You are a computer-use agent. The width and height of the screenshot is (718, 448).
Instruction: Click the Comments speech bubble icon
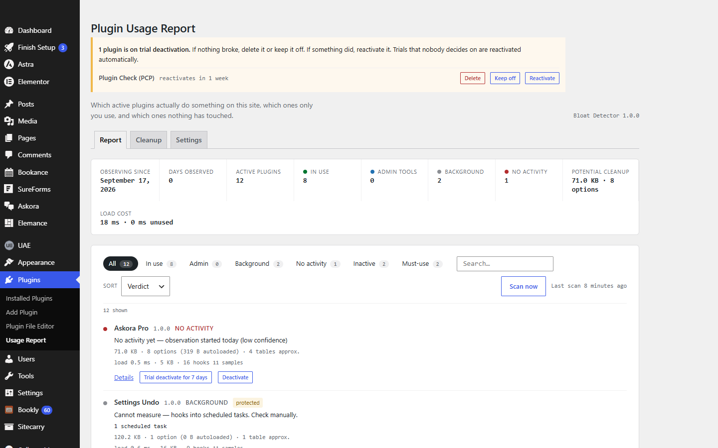[9, 155]
